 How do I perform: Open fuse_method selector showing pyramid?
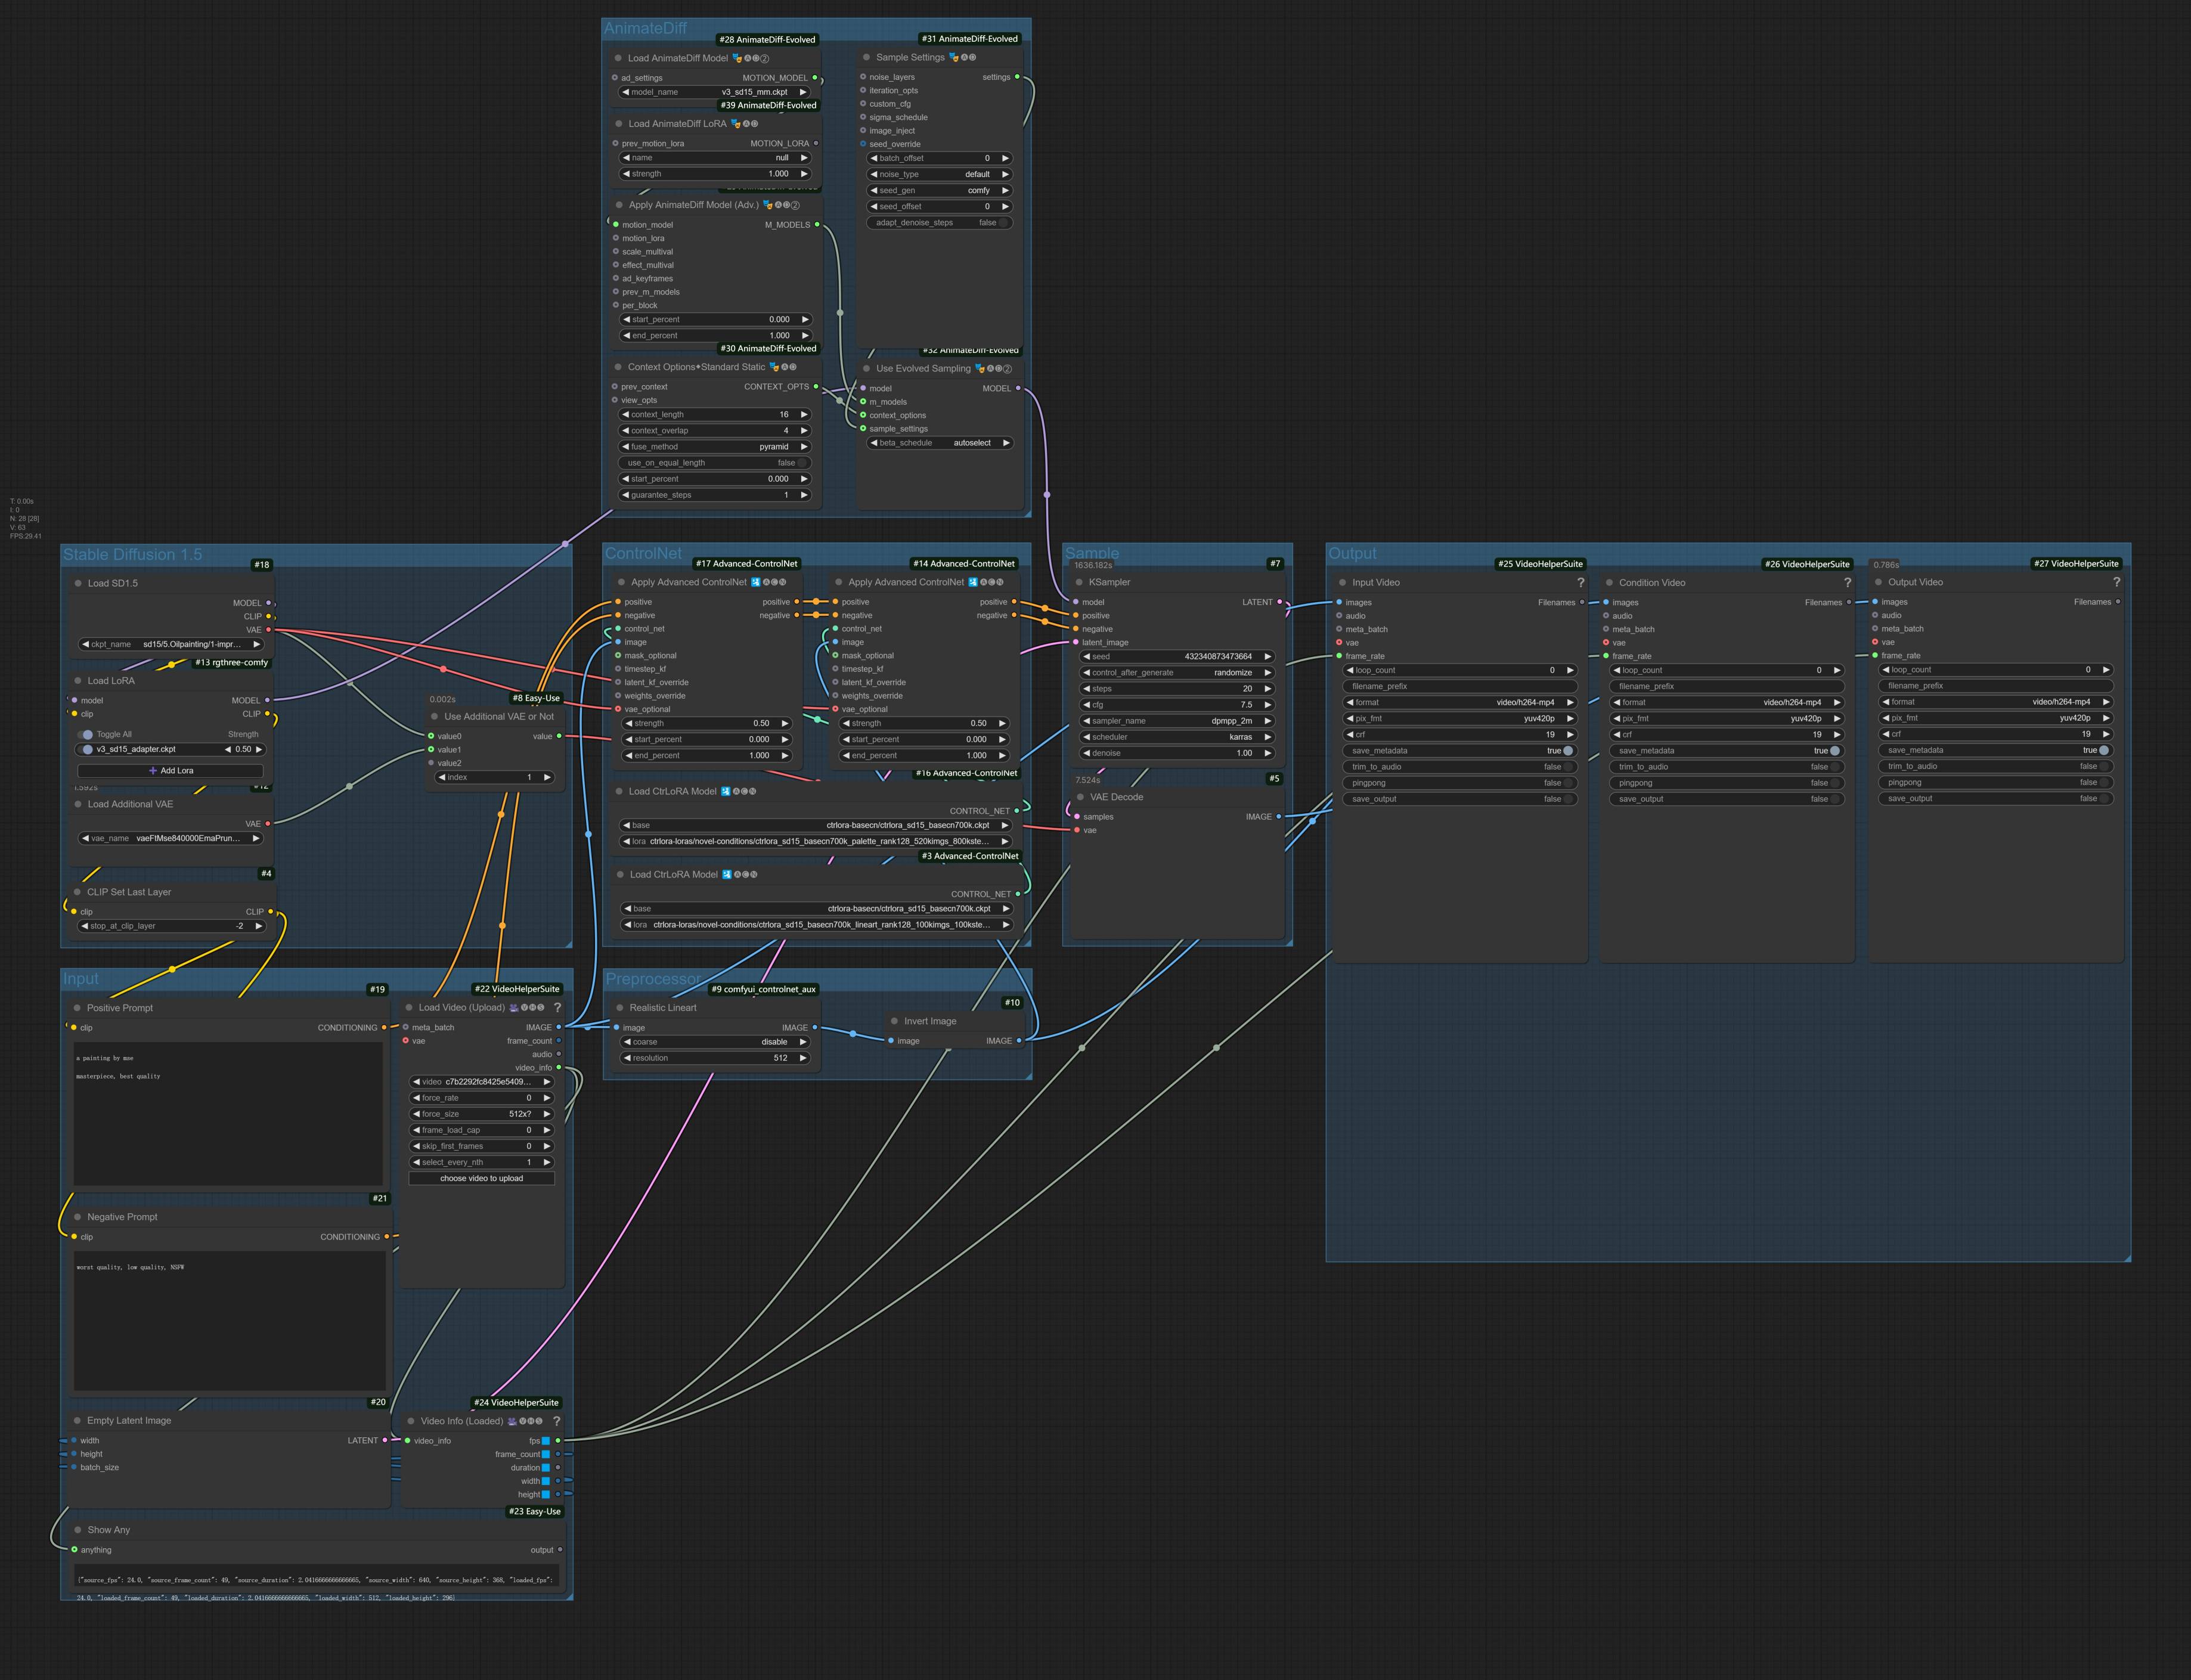point(715,447)
